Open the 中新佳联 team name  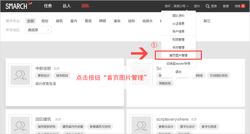point(43,69)
